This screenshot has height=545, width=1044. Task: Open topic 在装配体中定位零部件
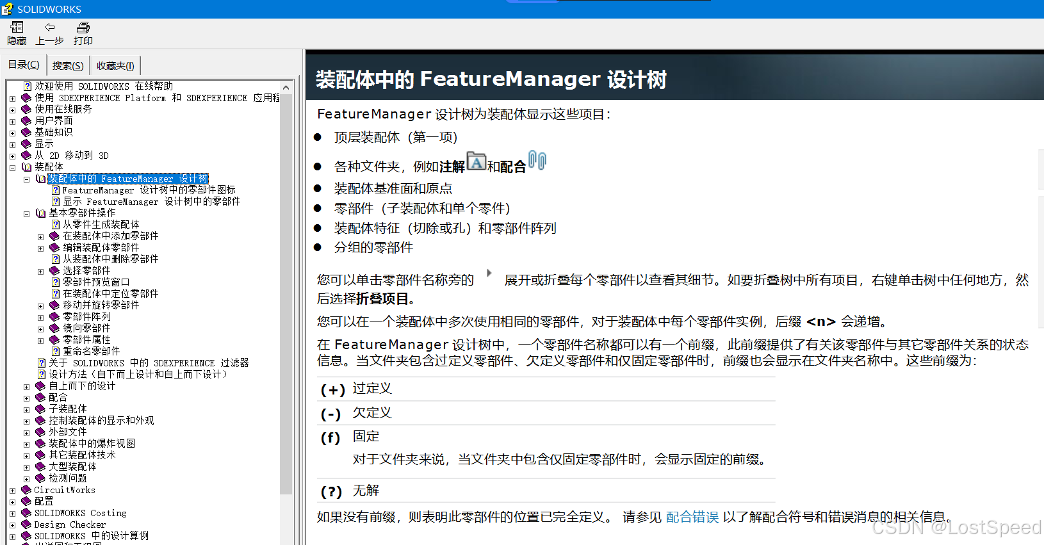(x=110, y=293)
